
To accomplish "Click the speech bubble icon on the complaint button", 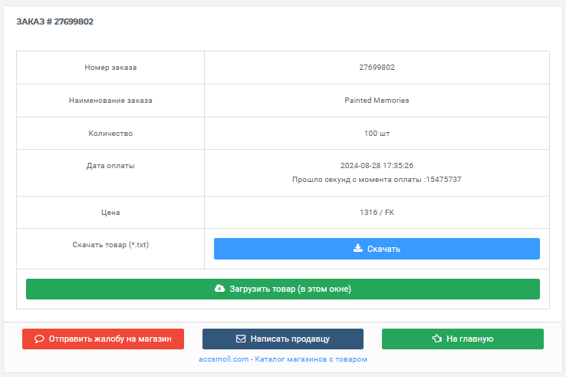I will click(x=39, y=339).
